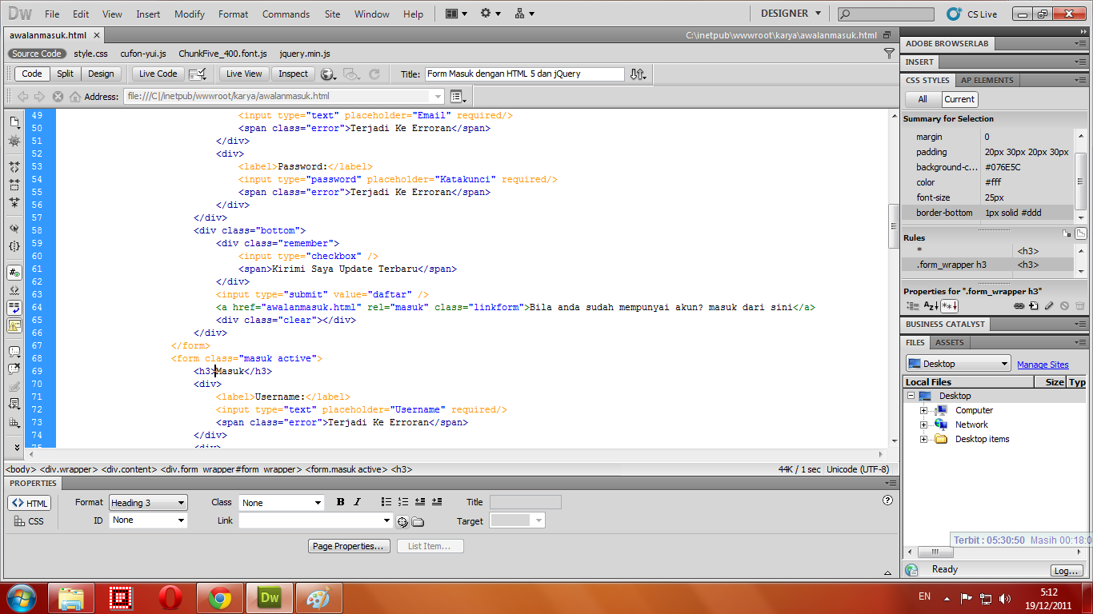Switch to Design view
This screenshot has height=614, width=1093.
[x=101, y=74]
